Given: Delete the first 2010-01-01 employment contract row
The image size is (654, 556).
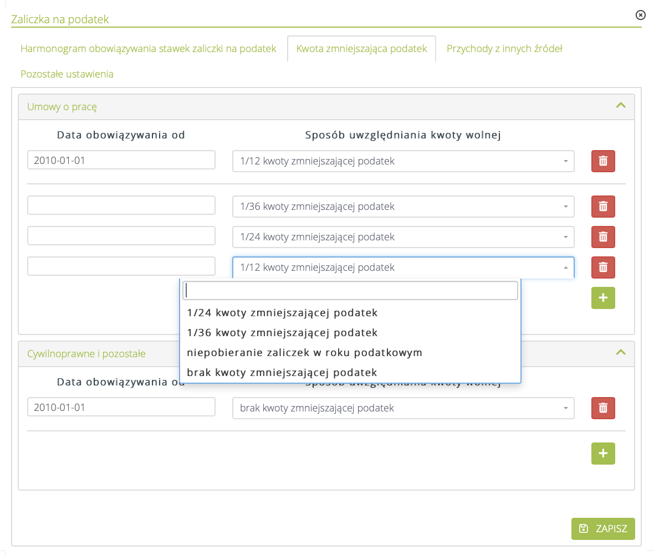Looking at the screenshot, I should [603, 161].
